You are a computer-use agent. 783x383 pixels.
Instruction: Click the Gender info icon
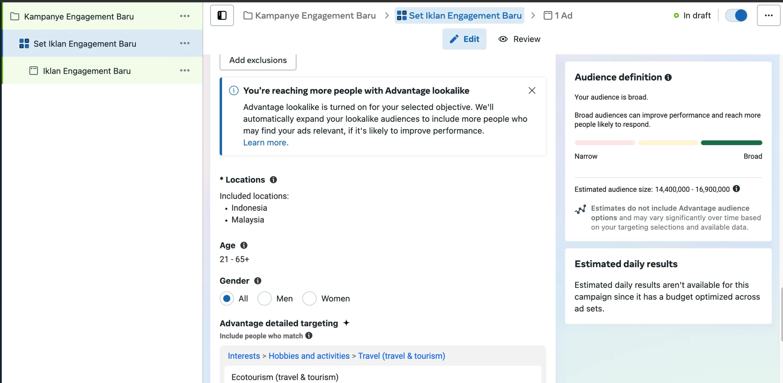258,281
